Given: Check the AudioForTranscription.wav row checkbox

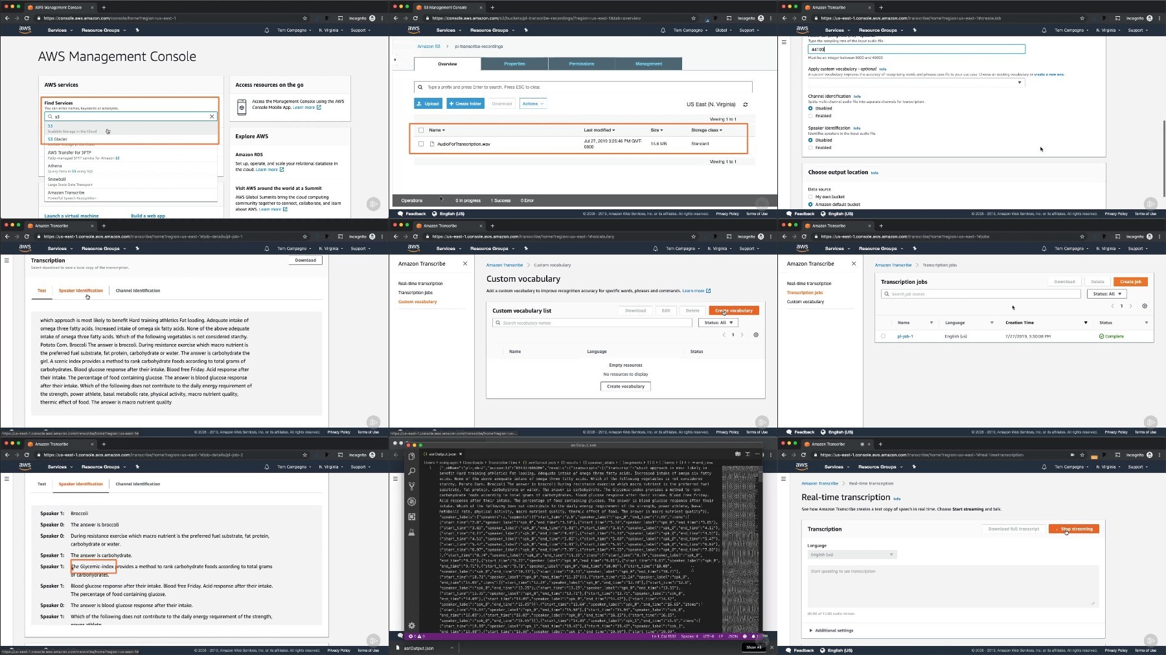Looking at the screenshot, I should click(x=421, y=144).
